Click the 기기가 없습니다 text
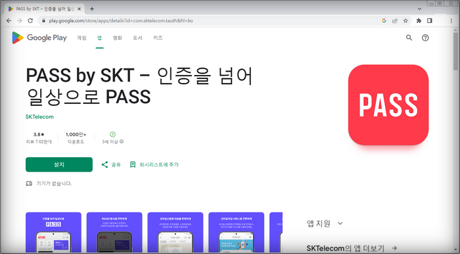The width and height of the screenshot is (460, 254). pyautogui.click(x=54, y=184)
